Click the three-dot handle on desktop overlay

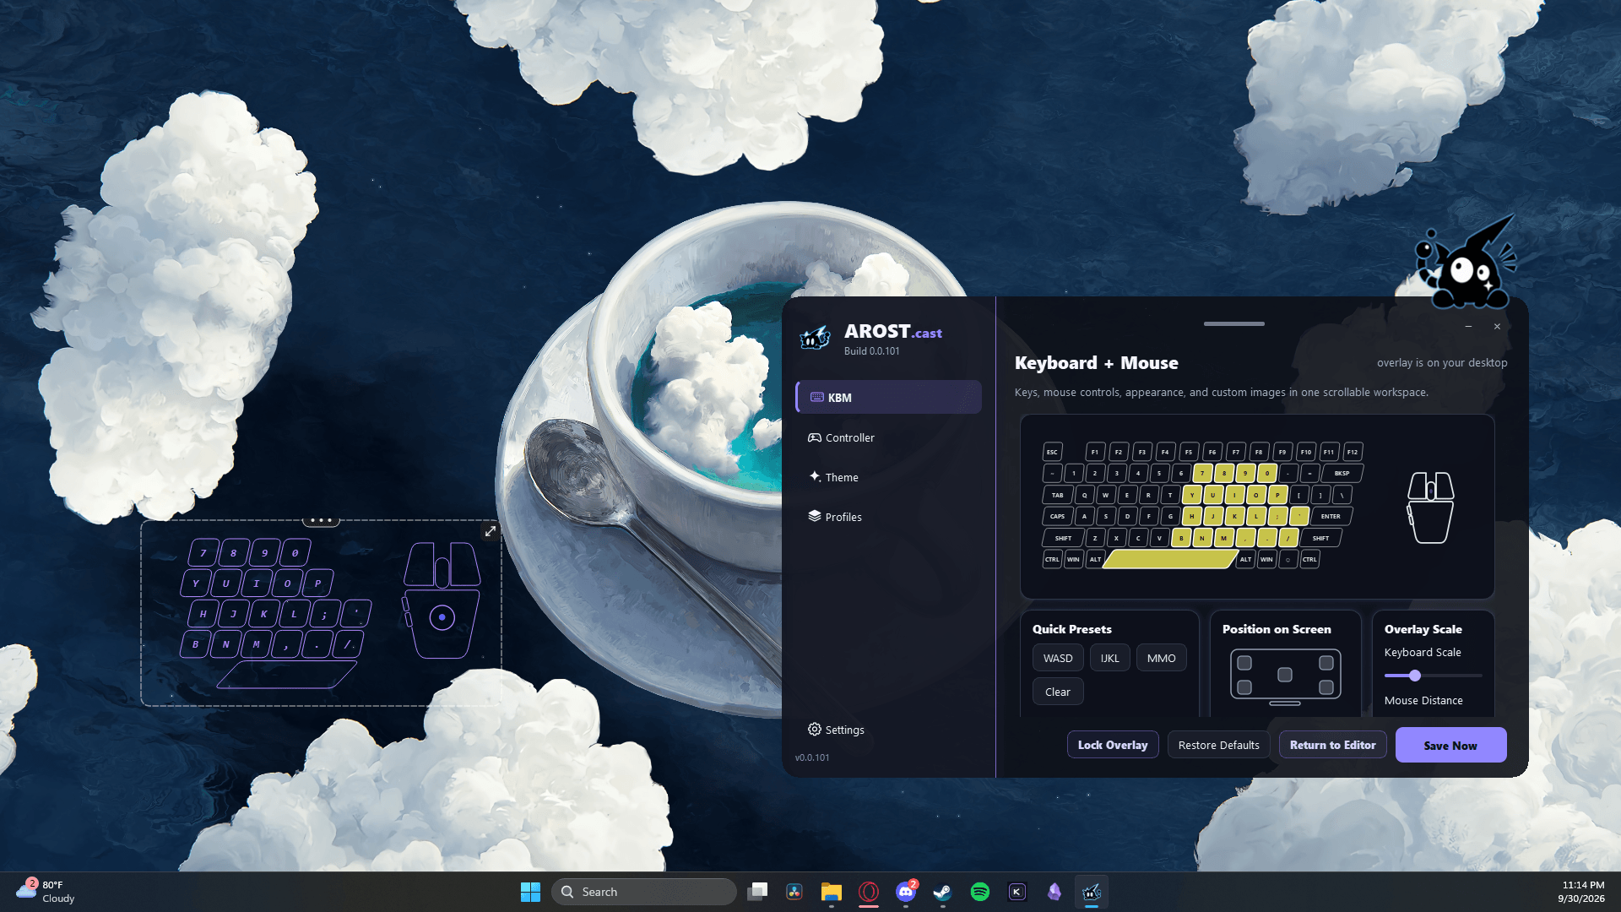click(x=321, y=520)
